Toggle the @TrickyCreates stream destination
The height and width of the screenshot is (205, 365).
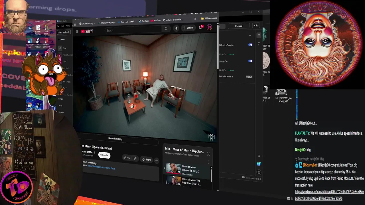pyautogui.click(x=250, y=45)
